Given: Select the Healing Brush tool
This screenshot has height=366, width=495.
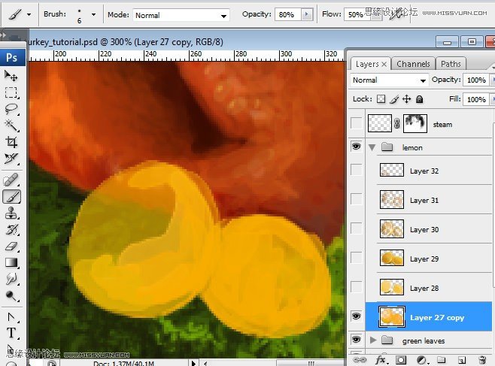Looking at the screenshot, I should tap(11, 180).
